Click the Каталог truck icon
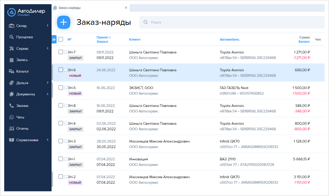Viewport: 329px width, 196px height. click(12, 71)
